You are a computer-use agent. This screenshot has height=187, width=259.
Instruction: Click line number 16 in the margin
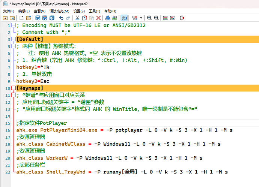tap(8, 130)
